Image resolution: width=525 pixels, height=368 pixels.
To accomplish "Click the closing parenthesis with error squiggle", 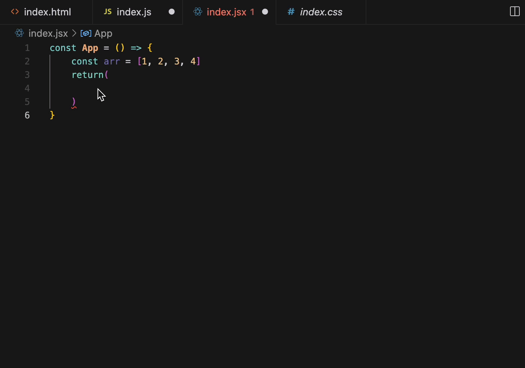I will point(74,102).
